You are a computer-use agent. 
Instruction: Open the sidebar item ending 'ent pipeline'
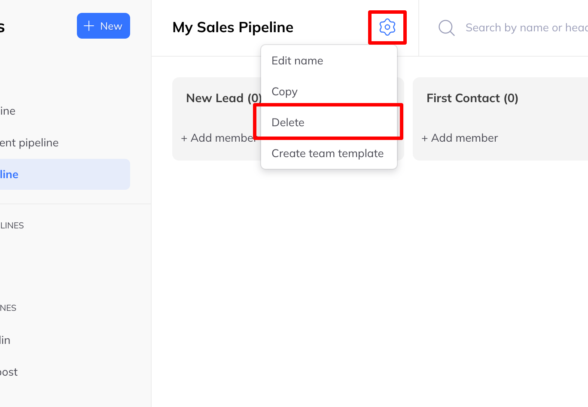(29, 143)
